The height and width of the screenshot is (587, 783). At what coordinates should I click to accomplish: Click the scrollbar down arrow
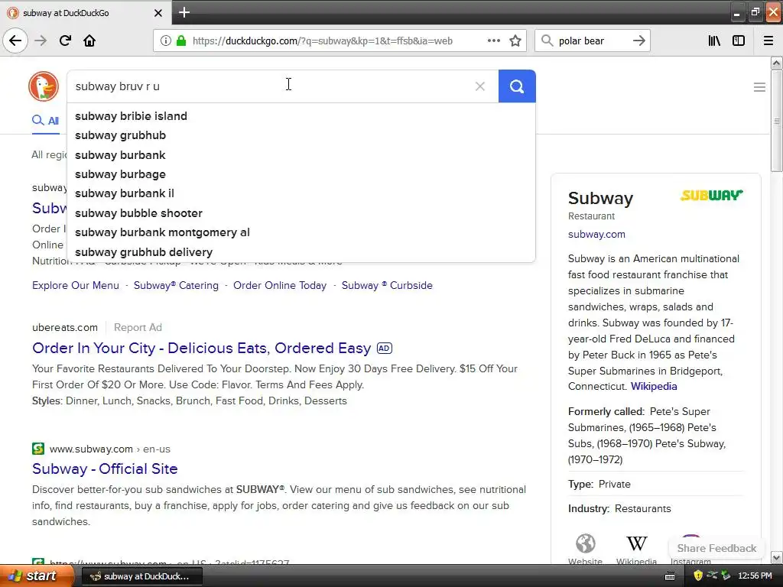(x=776, y=557)
